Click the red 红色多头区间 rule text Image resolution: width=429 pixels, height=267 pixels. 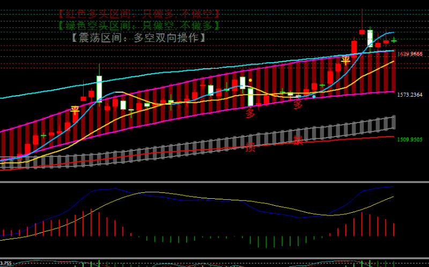(x=139, y=15)
